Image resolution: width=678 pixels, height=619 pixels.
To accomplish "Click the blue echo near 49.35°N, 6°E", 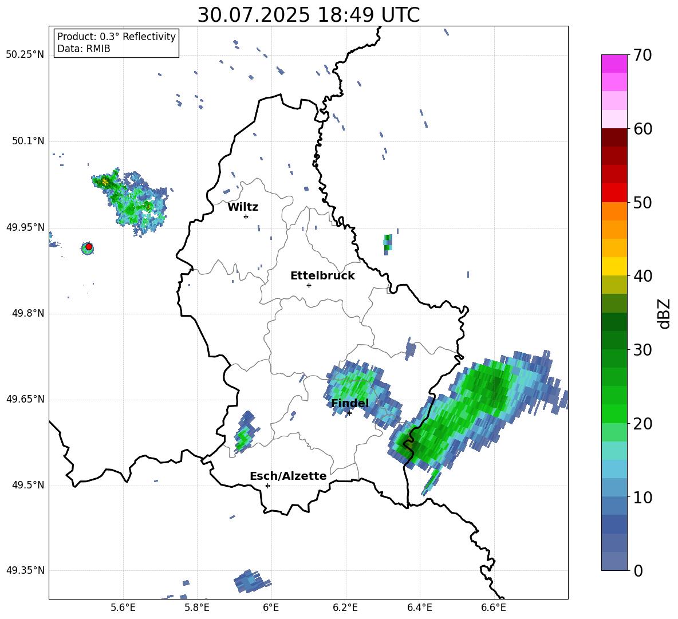I will (x=251, y=581).
